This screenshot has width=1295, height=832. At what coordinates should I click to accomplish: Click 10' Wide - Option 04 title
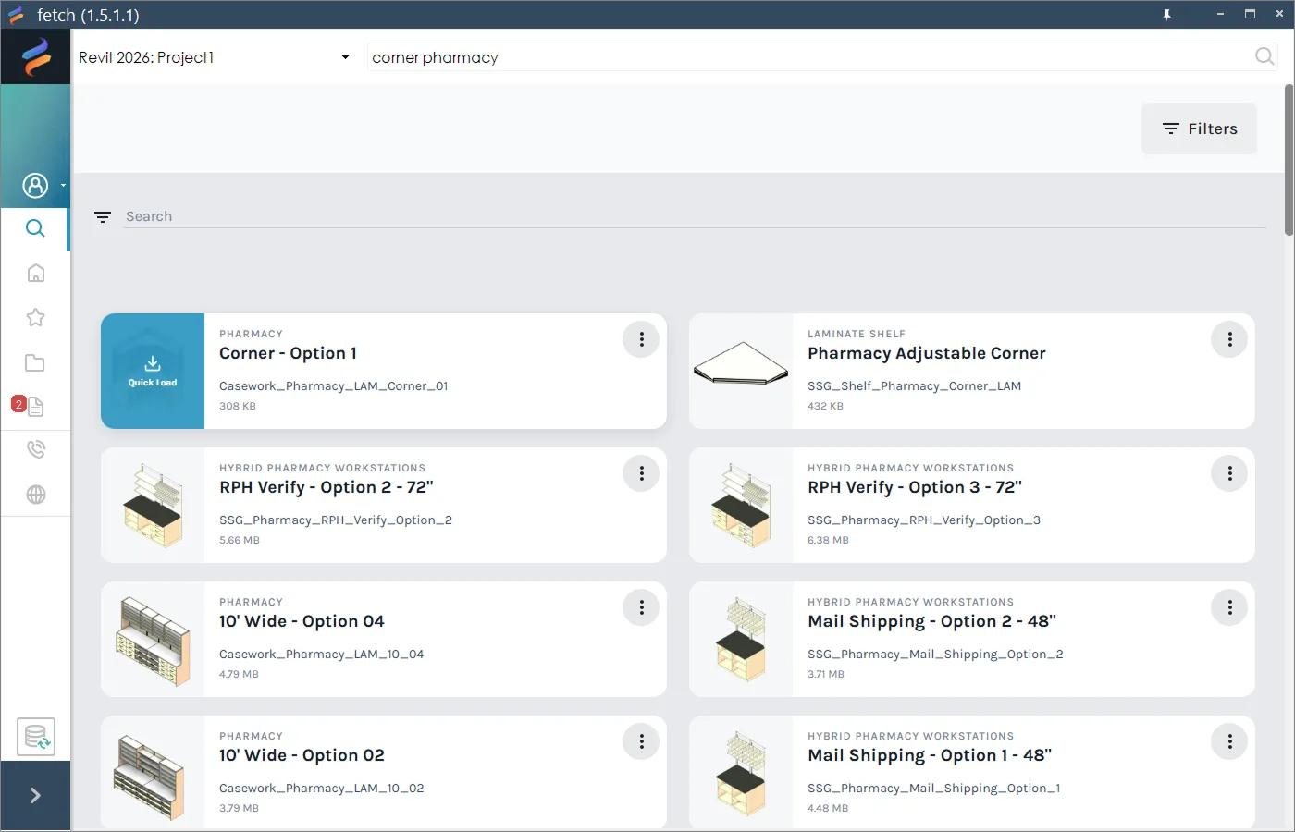click(302, 621)
